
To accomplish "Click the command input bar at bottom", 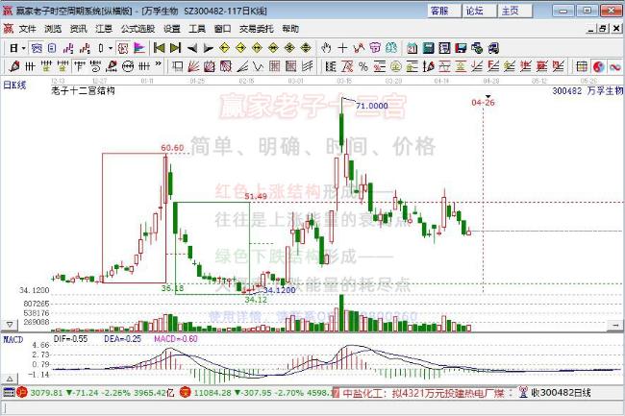I will point(312,408).
